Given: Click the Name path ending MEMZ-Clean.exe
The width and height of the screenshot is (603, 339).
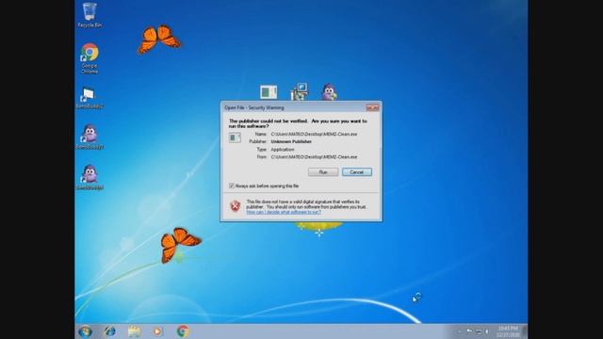Looking at the screenshot, I should pyautogui.click(x=314, y=134).
